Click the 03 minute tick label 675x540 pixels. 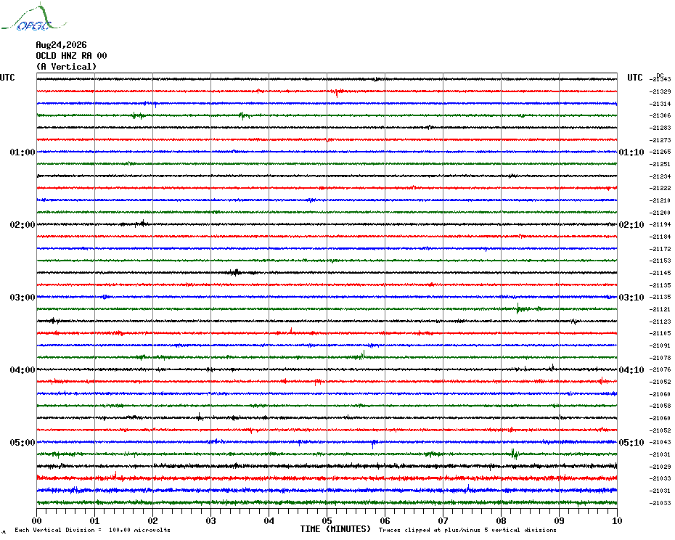tap(211, 520)
